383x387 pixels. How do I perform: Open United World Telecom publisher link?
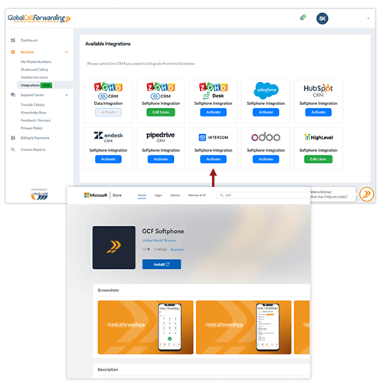[159, 241]
